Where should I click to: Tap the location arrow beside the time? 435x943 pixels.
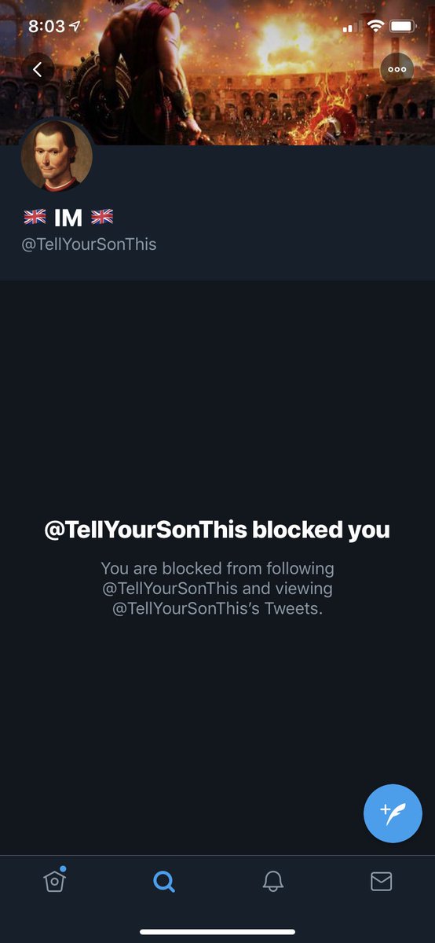[x=75, y=26]
